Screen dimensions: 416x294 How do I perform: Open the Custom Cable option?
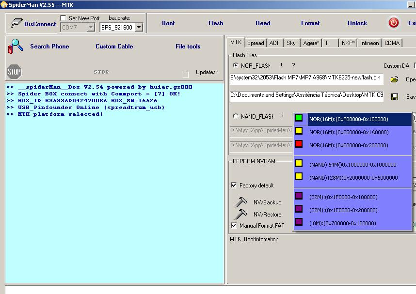point(114,46)
